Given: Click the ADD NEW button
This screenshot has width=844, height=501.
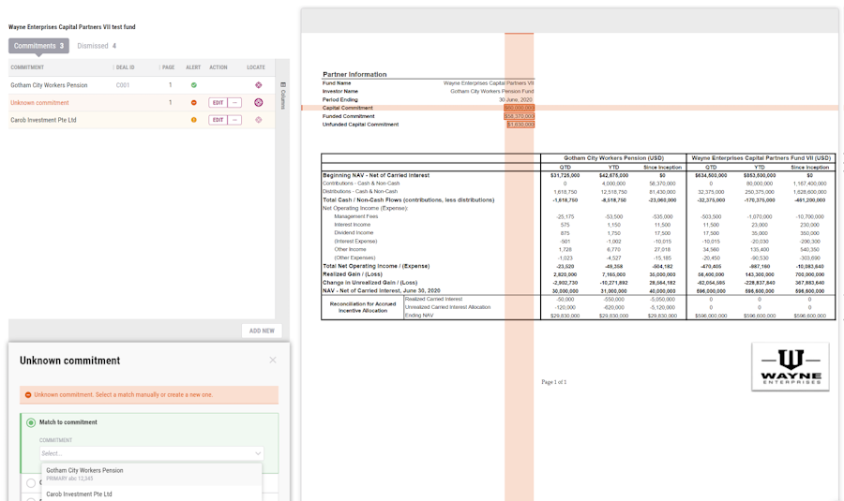Looking at the screenshot, I should tap(262, 331).
